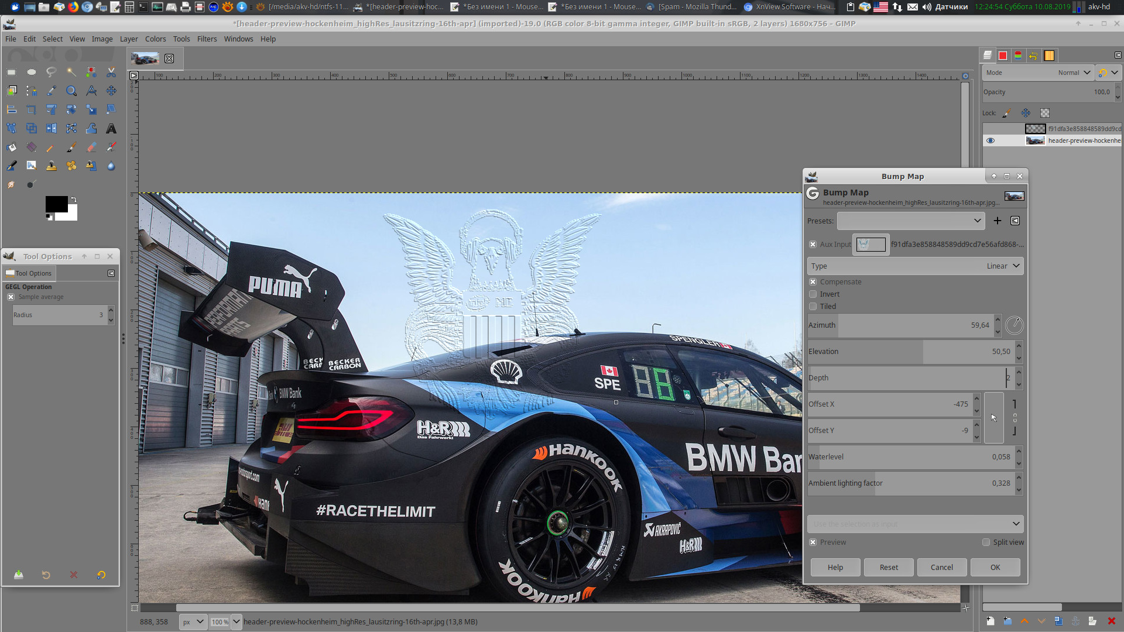Save preset with plus icon
The image size is (1124, 632).
[998, 221]
